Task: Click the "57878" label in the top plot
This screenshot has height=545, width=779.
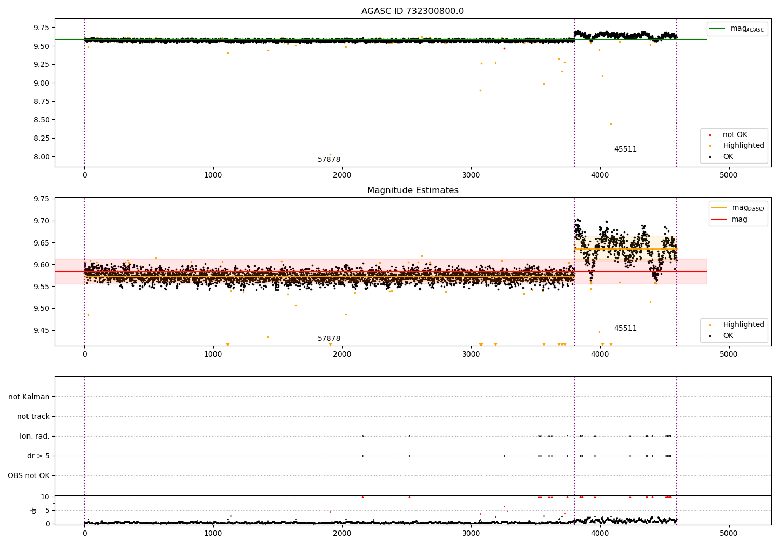Action: pos(329,160)
